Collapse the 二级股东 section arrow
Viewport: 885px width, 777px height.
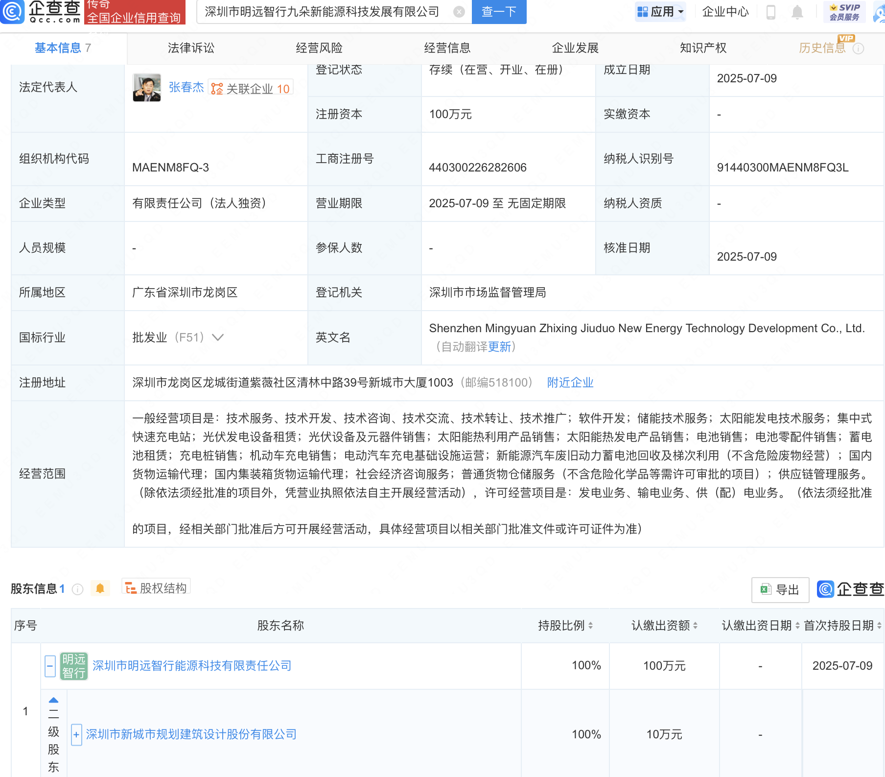(x=54, y=700)
